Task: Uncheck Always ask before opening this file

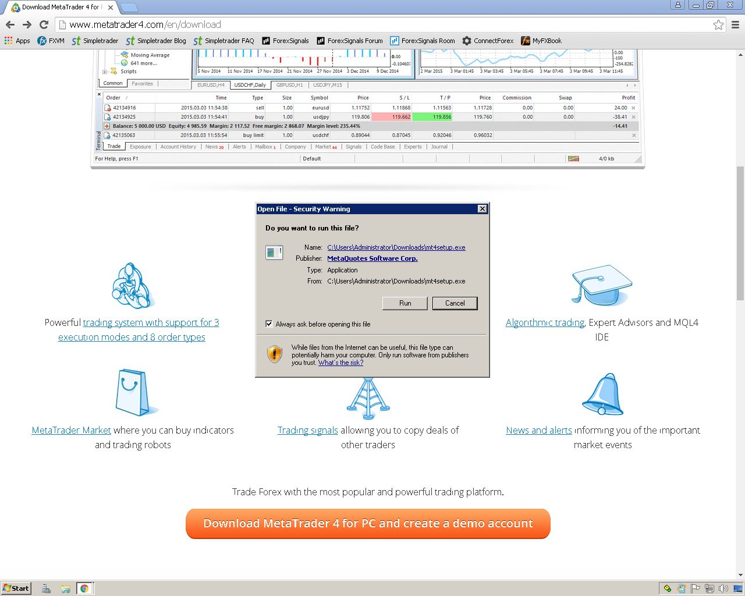Action: point(269,324)
